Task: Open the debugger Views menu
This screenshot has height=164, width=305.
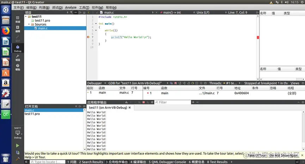Action: click(295, 83)
